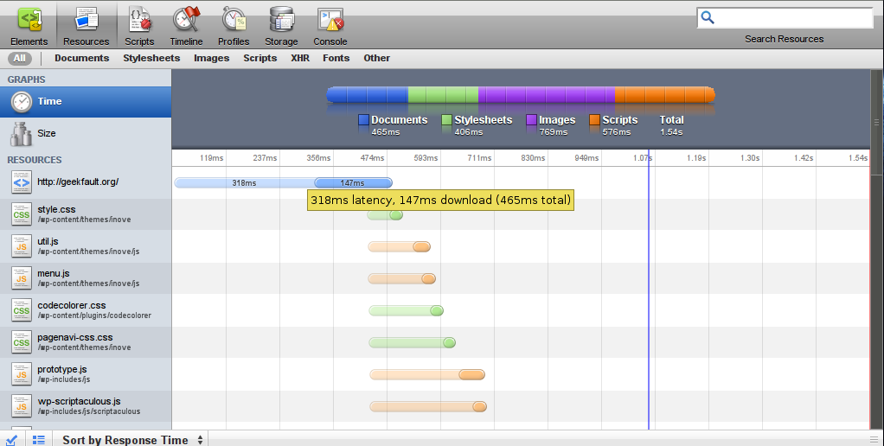Open the Profiles panel
Image resolution: width=884 pixels, height=446 pixels.
coord(233,25)
